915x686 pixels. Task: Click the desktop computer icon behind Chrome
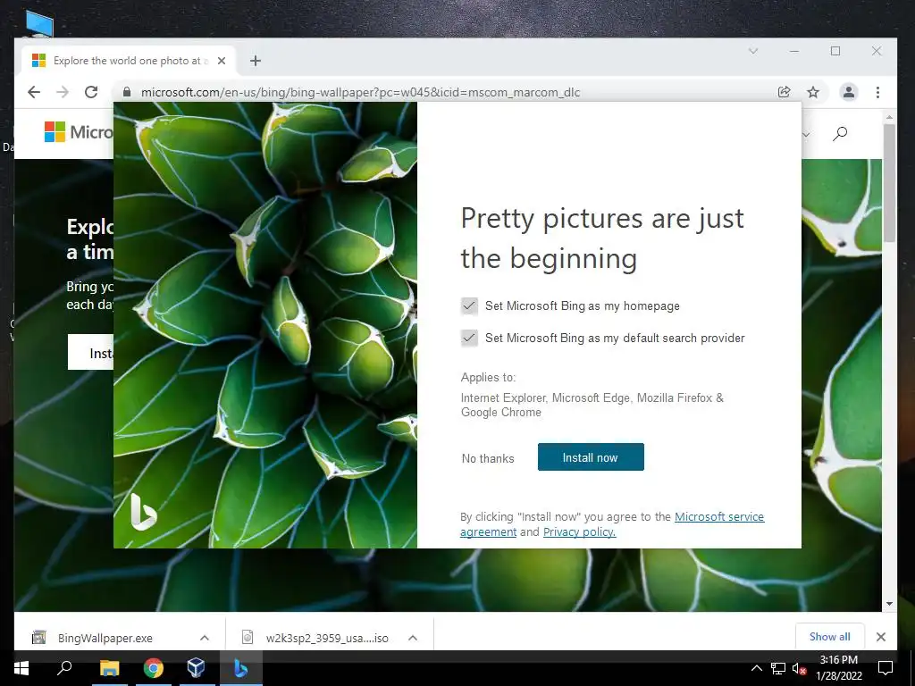(x=39, y=24)
